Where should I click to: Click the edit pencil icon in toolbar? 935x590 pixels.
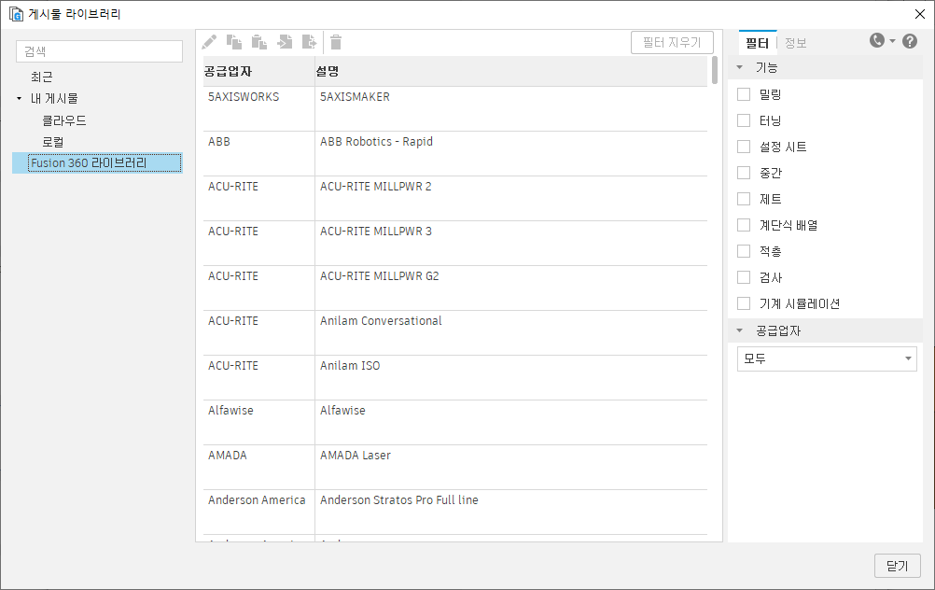click(x=209, y=42)
